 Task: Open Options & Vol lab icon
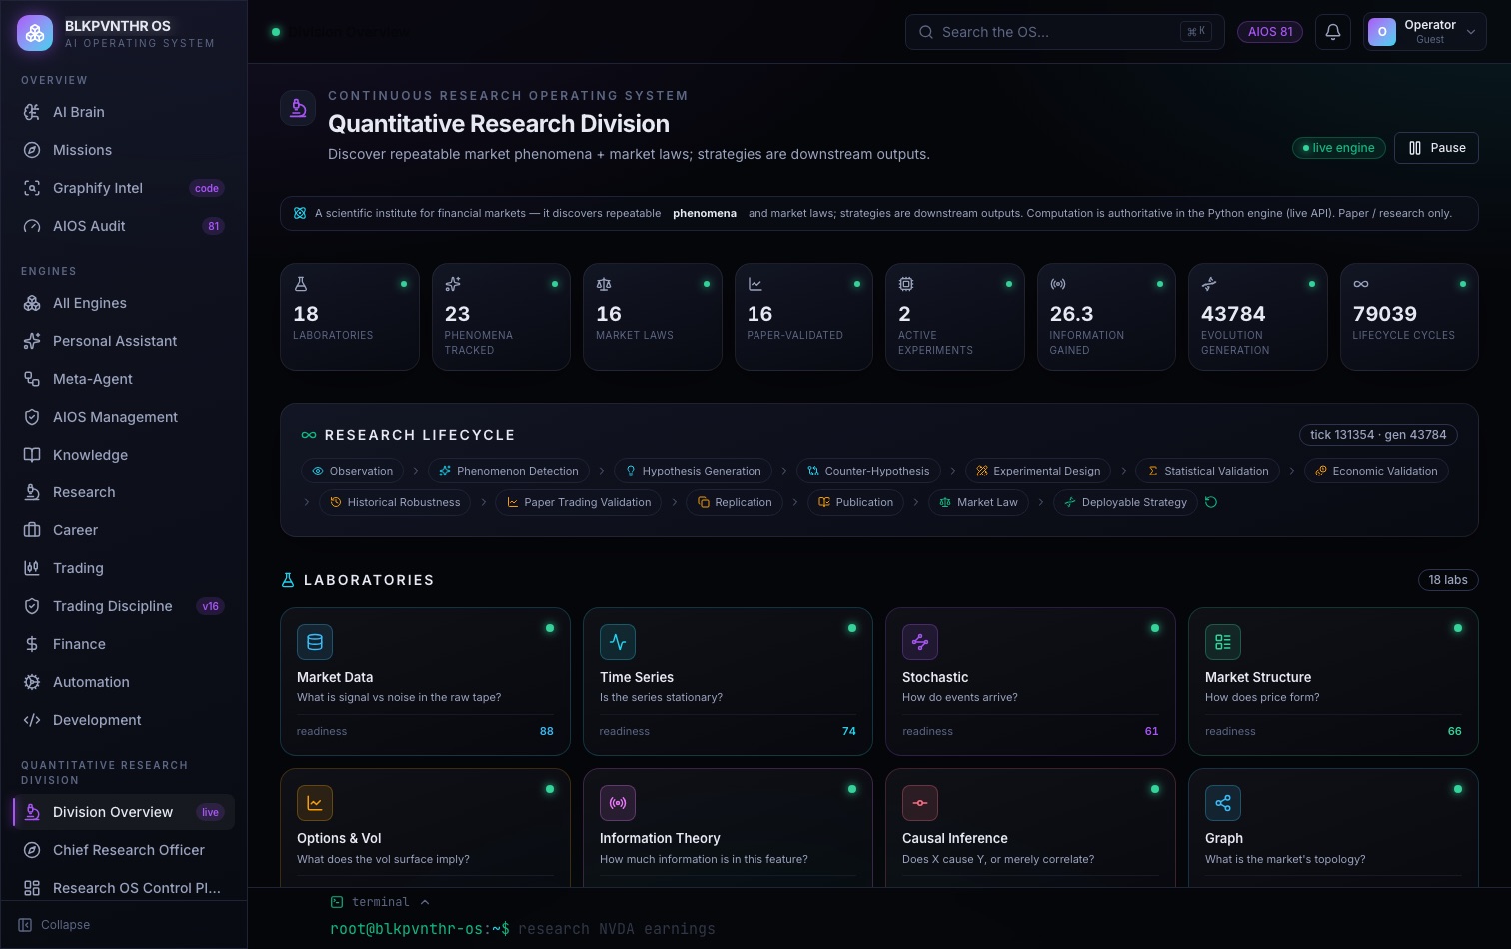[x=315, y=803]
